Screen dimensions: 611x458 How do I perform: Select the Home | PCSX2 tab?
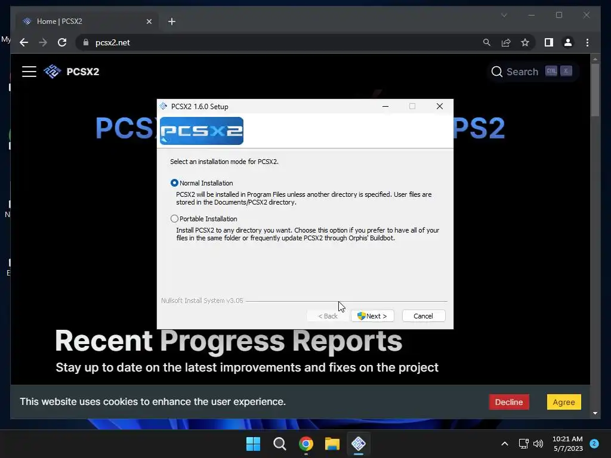[x=87, y=21]
